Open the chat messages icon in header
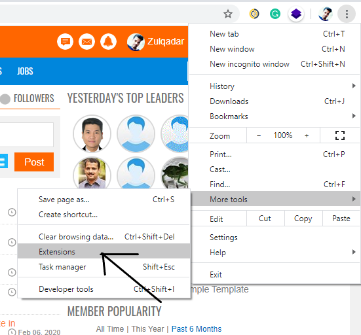Screen dimensions: 361x335 click(65, 42)
